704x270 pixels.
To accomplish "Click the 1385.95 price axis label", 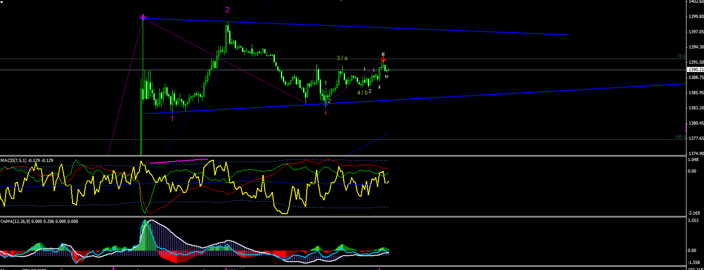I will tap(696, 93).
